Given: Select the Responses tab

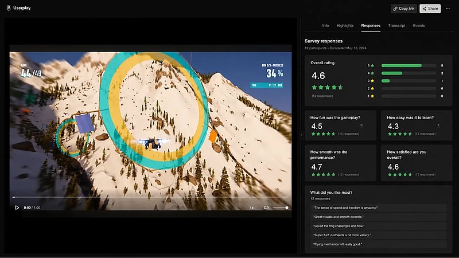Looking at the screenshot, I should click(x=371, y=25).
